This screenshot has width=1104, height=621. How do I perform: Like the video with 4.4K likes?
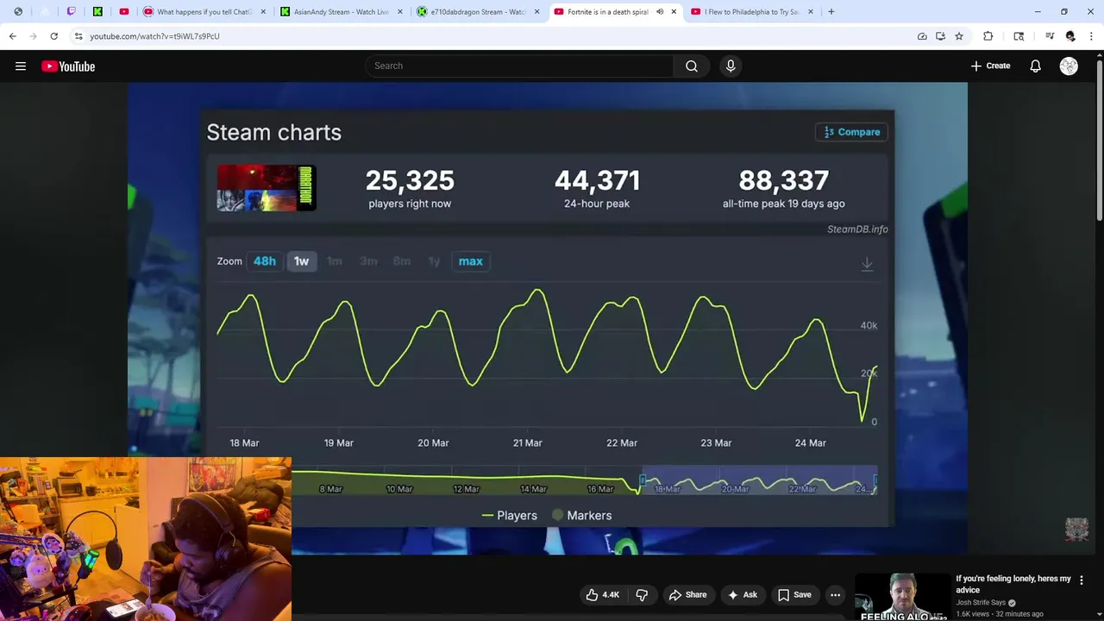(603, 594)
